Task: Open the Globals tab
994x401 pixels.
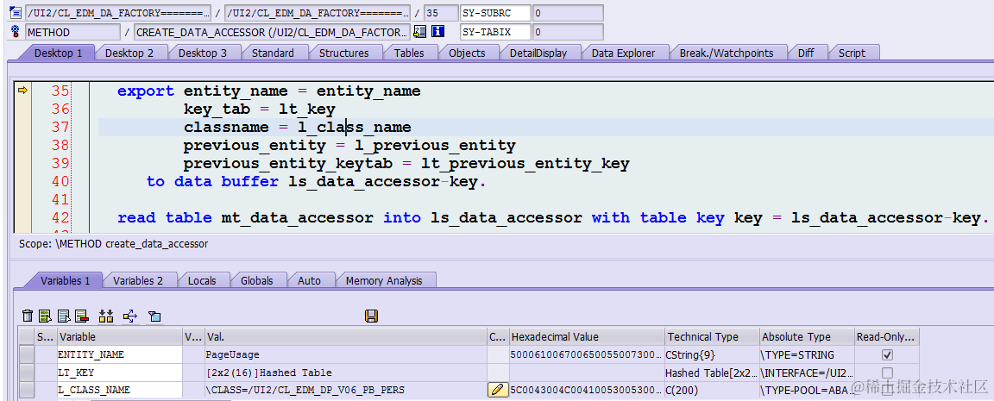Action: coord(257,280)
